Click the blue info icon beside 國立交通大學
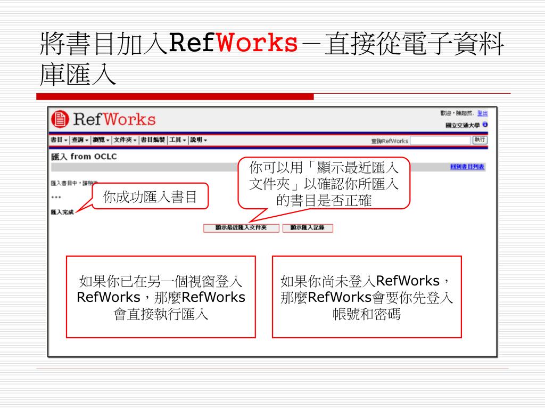Image resolution: width=545 pixels, height=409 pixels. click(x=485, y=125)
